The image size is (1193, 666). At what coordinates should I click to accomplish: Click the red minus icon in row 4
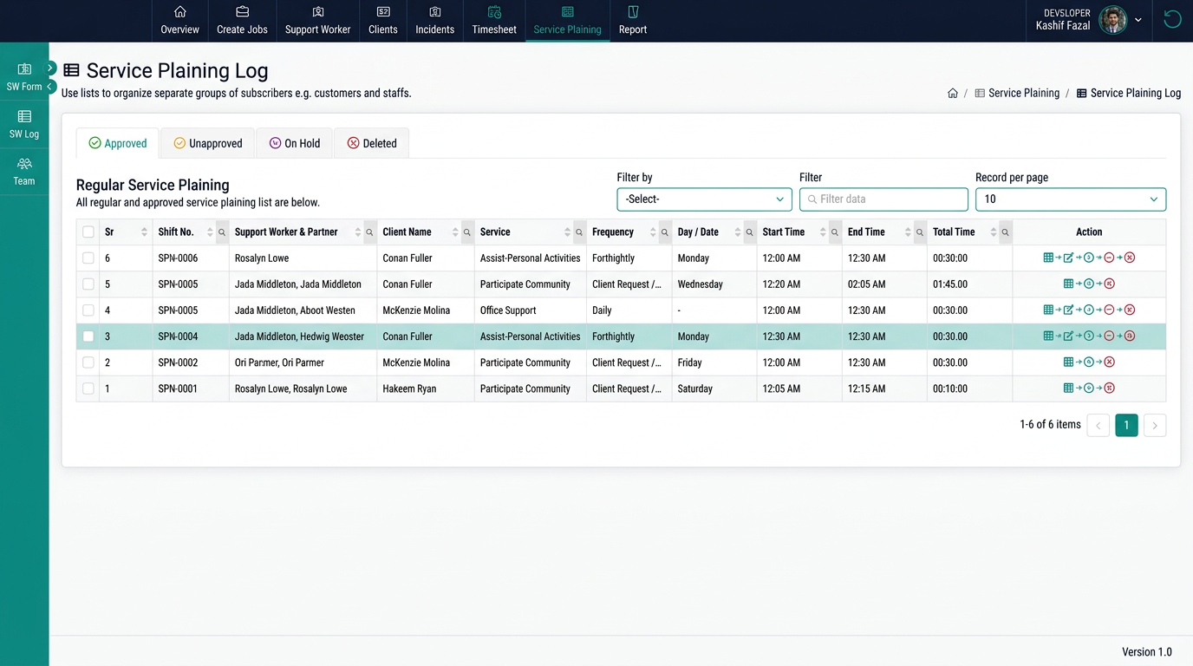click(1109, 310)
